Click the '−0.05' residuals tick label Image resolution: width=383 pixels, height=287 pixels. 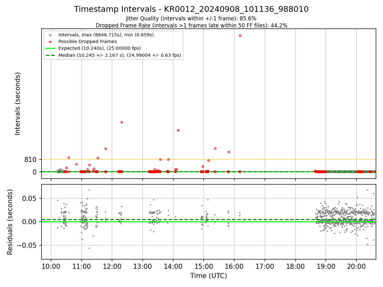coord(26,245)
